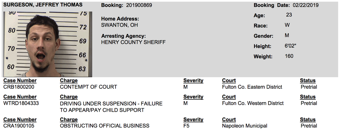This screenshot has height=132, width=340.
Task: Click the name heading SURGESON, JEFFREY THOMAS
Action: pos(43,5)
